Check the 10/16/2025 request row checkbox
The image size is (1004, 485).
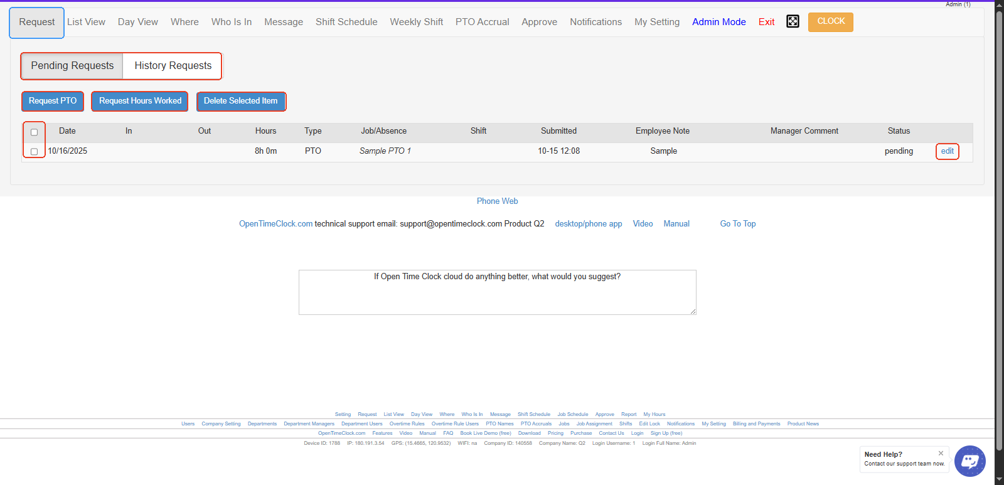(x=35, y=152)
